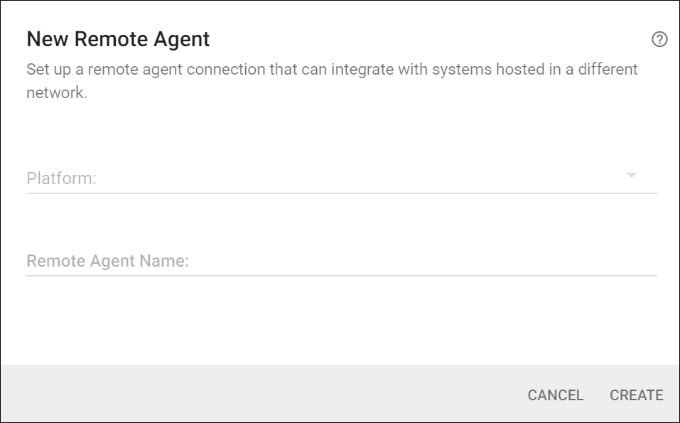Click the blank area above the footer bar
Image resolution: width=680 pixels, height=423 pixels.
[341, 323]
